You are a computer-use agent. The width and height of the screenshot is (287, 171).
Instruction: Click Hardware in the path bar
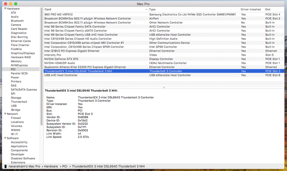(x=51, y=166)
